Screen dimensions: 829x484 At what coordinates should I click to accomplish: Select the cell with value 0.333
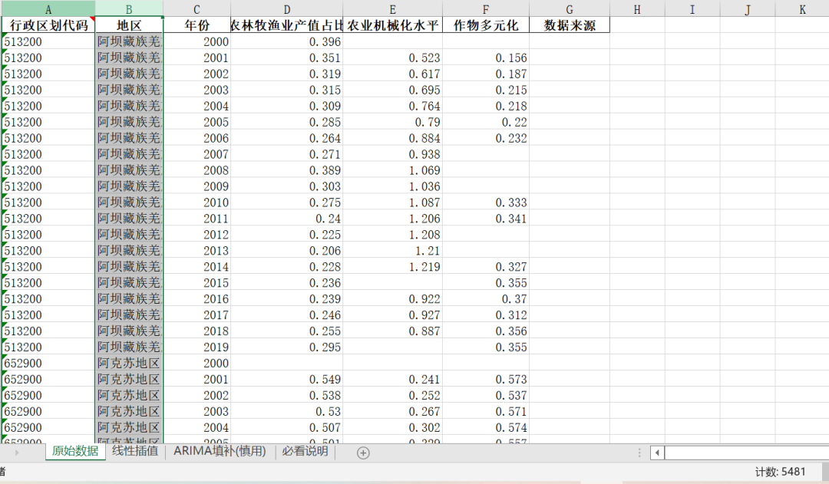click(x=486, y=202)
